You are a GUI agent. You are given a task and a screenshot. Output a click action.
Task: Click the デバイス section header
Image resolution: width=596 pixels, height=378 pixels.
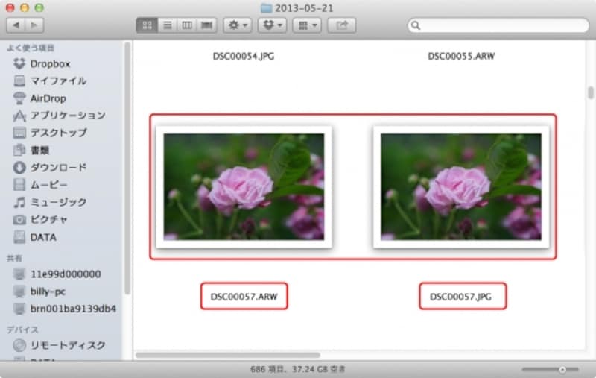pyautogui.click(x=22, y=330)
